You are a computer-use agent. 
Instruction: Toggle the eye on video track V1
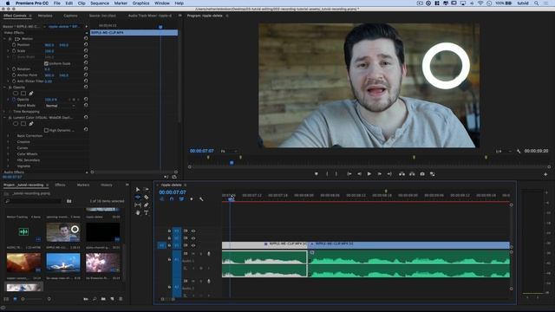pos(193,245)
